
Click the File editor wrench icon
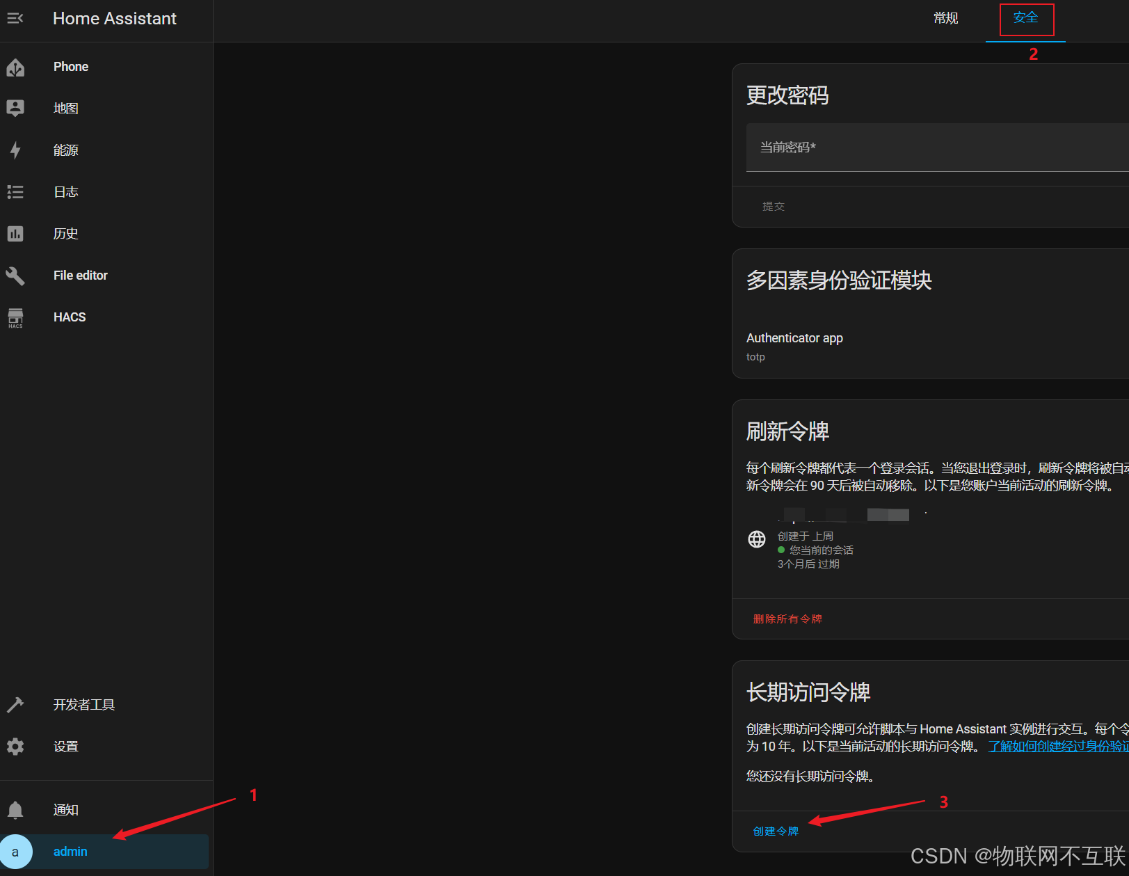pos(15,276)
